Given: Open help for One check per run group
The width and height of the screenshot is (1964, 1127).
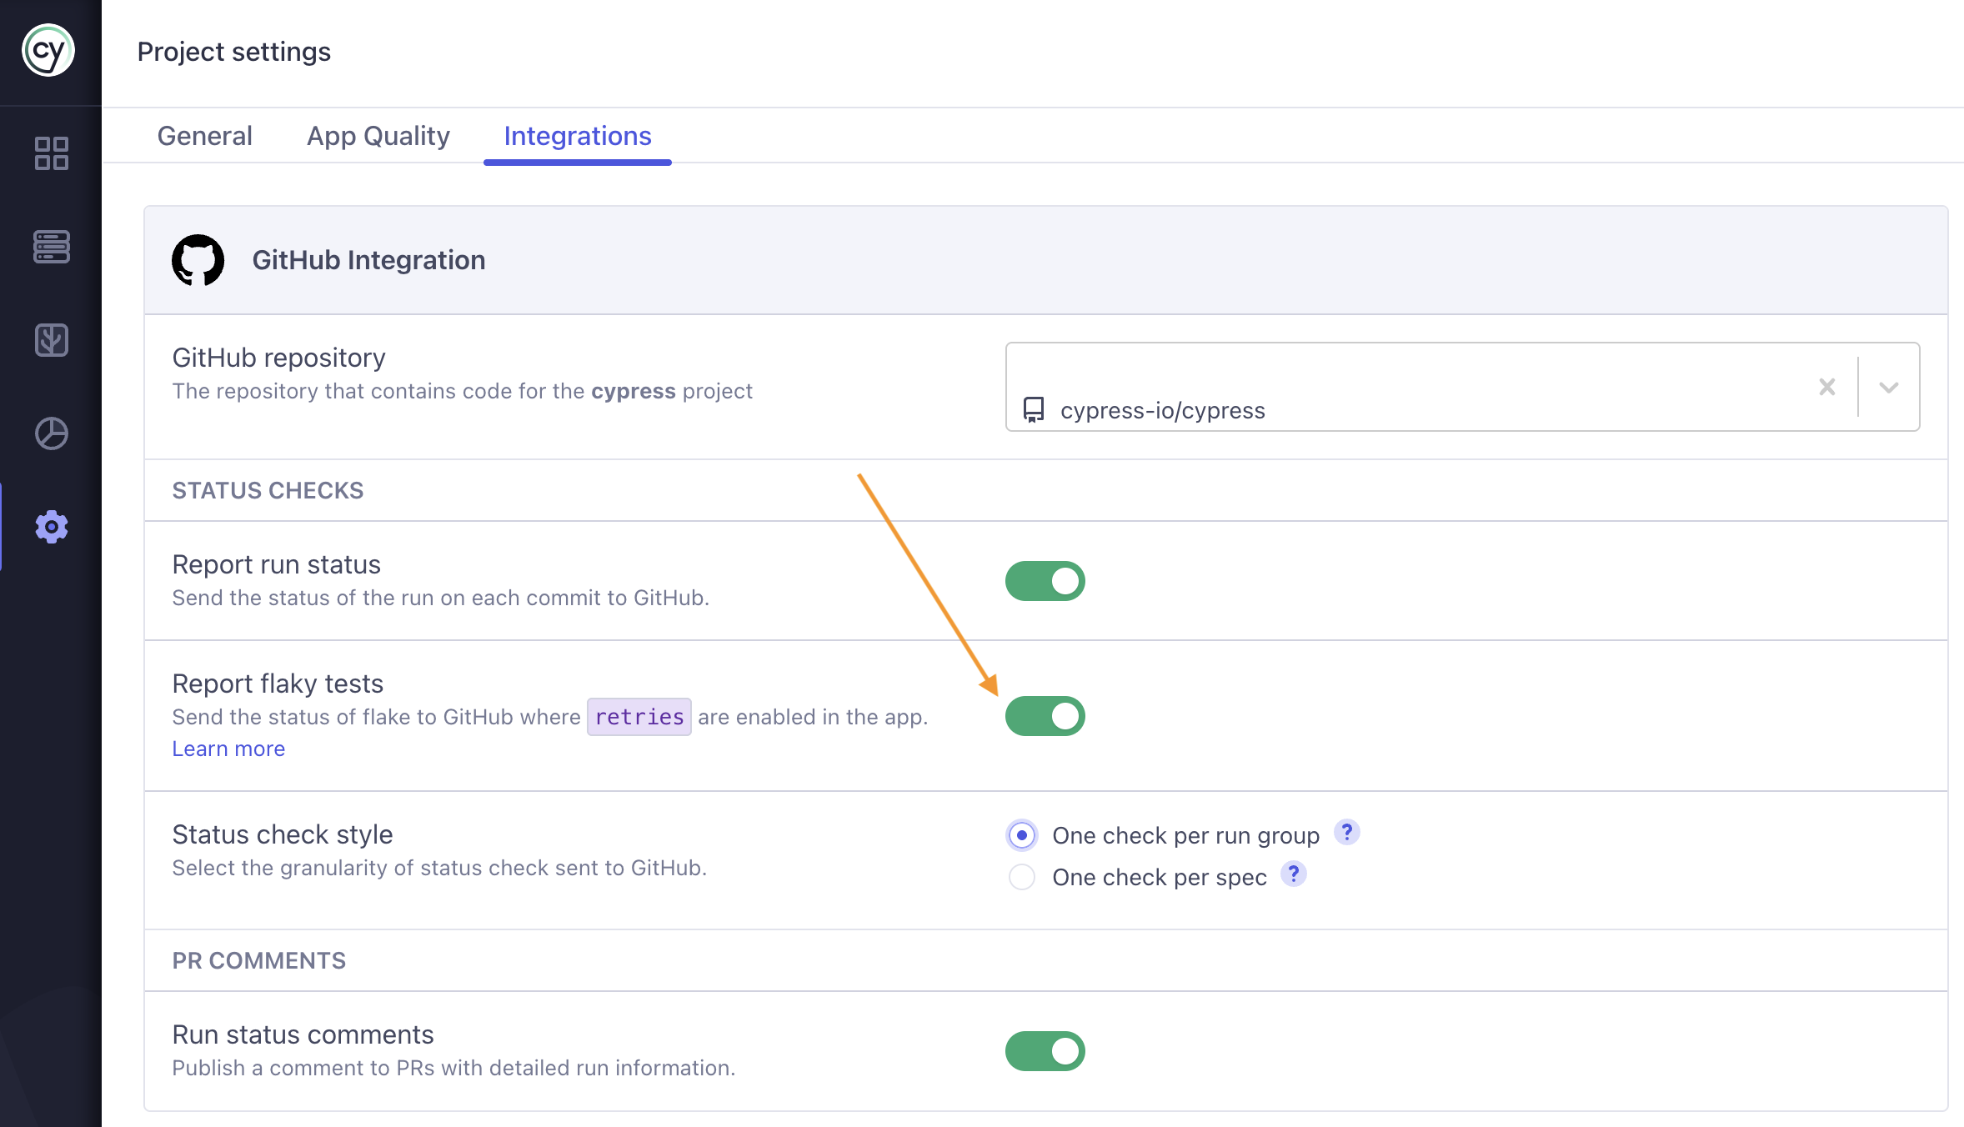Looking at the screenshot, I should 1346,832.
